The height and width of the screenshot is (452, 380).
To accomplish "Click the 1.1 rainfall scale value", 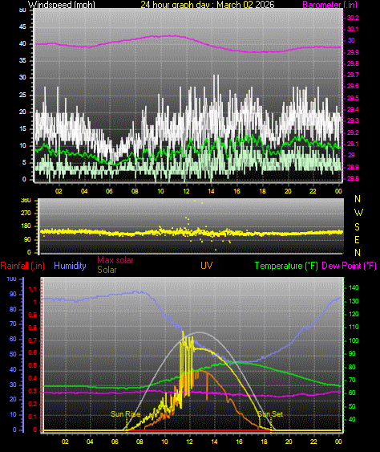I will tap(33, 289).
